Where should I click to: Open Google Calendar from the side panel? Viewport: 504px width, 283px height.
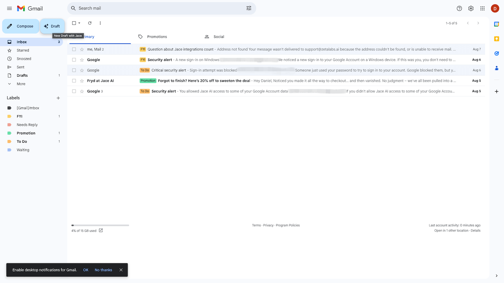click(497, 24)
